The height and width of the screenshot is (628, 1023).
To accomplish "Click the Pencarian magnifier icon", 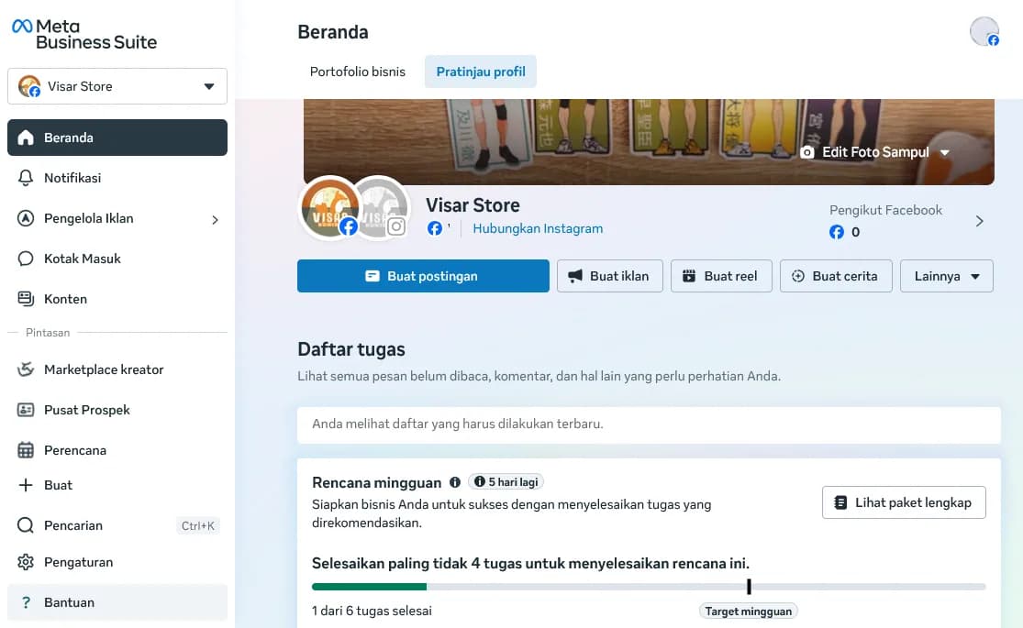I will coord(26,525).
